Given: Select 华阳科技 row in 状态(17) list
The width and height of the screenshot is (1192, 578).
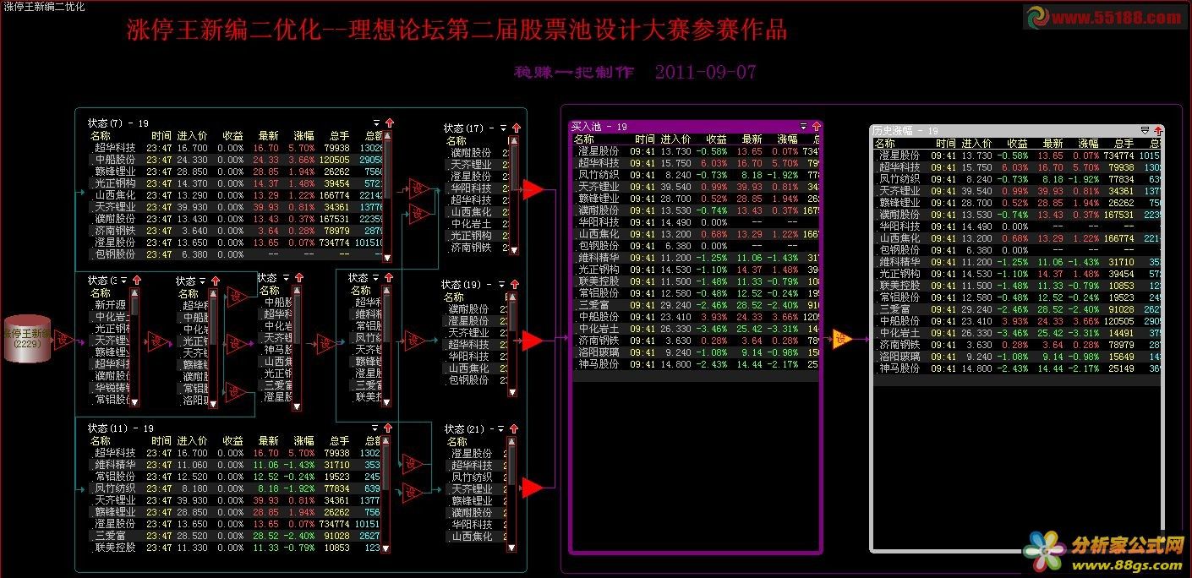Looking at the screenshot, I should click(x=477, y=188).
